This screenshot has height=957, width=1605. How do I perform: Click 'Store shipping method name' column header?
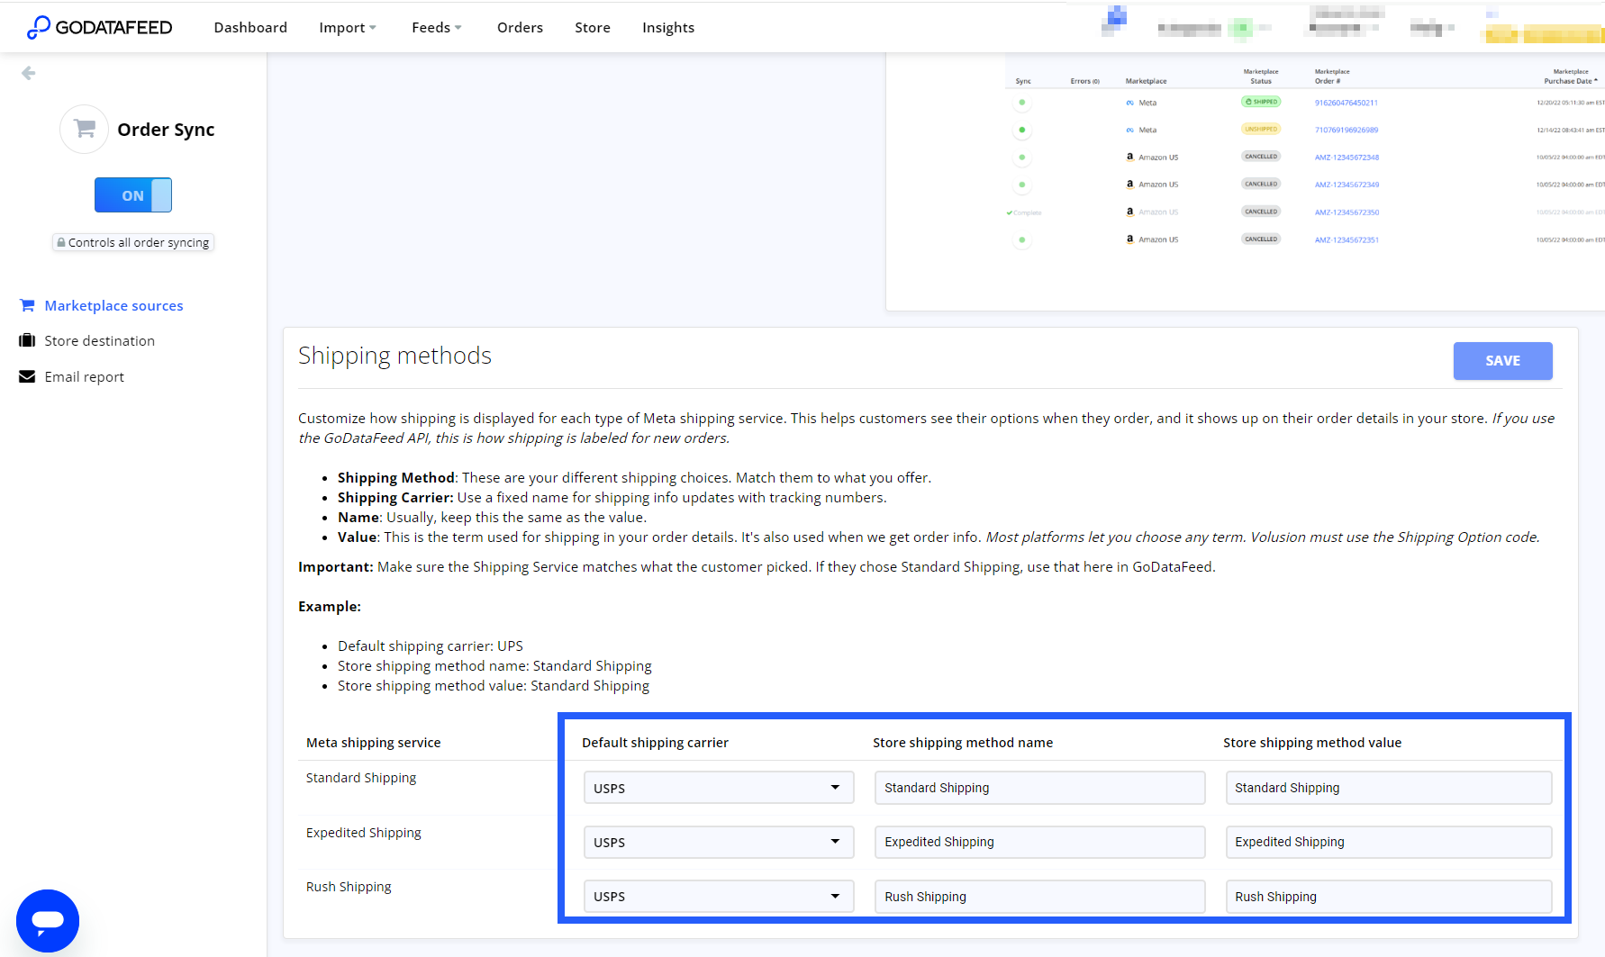pos(962,743)
